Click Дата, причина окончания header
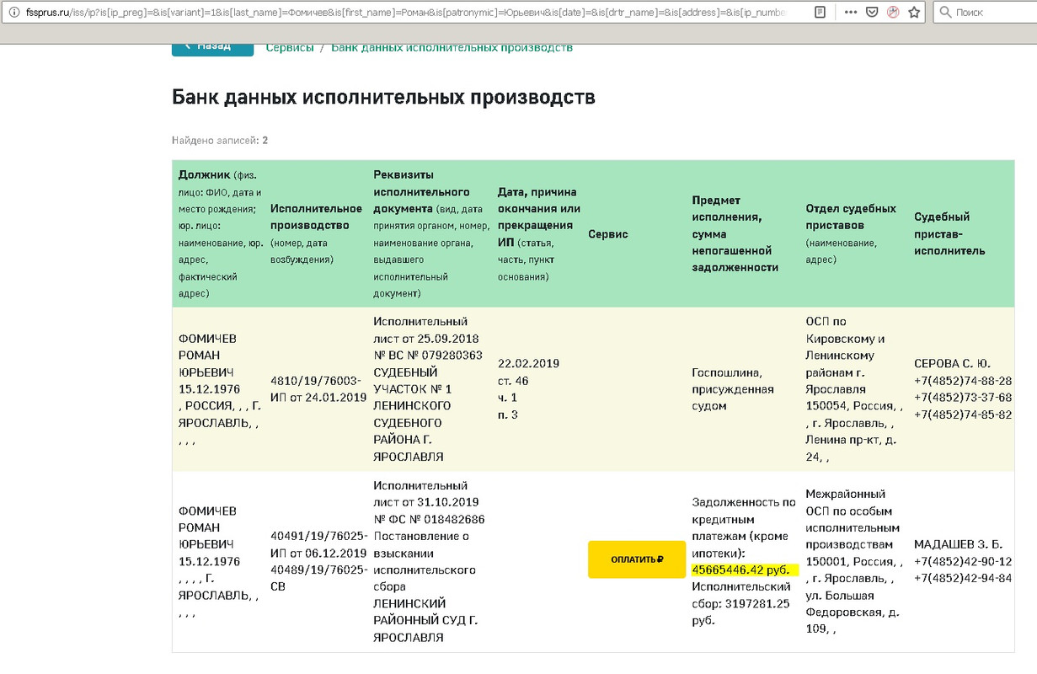1037x674 pixels. click(539, 233)
